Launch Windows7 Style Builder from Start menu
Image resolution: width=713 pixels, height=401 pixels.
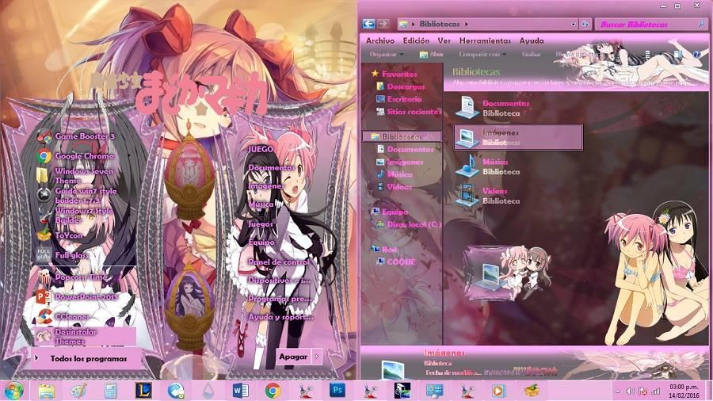click(75, 216)
